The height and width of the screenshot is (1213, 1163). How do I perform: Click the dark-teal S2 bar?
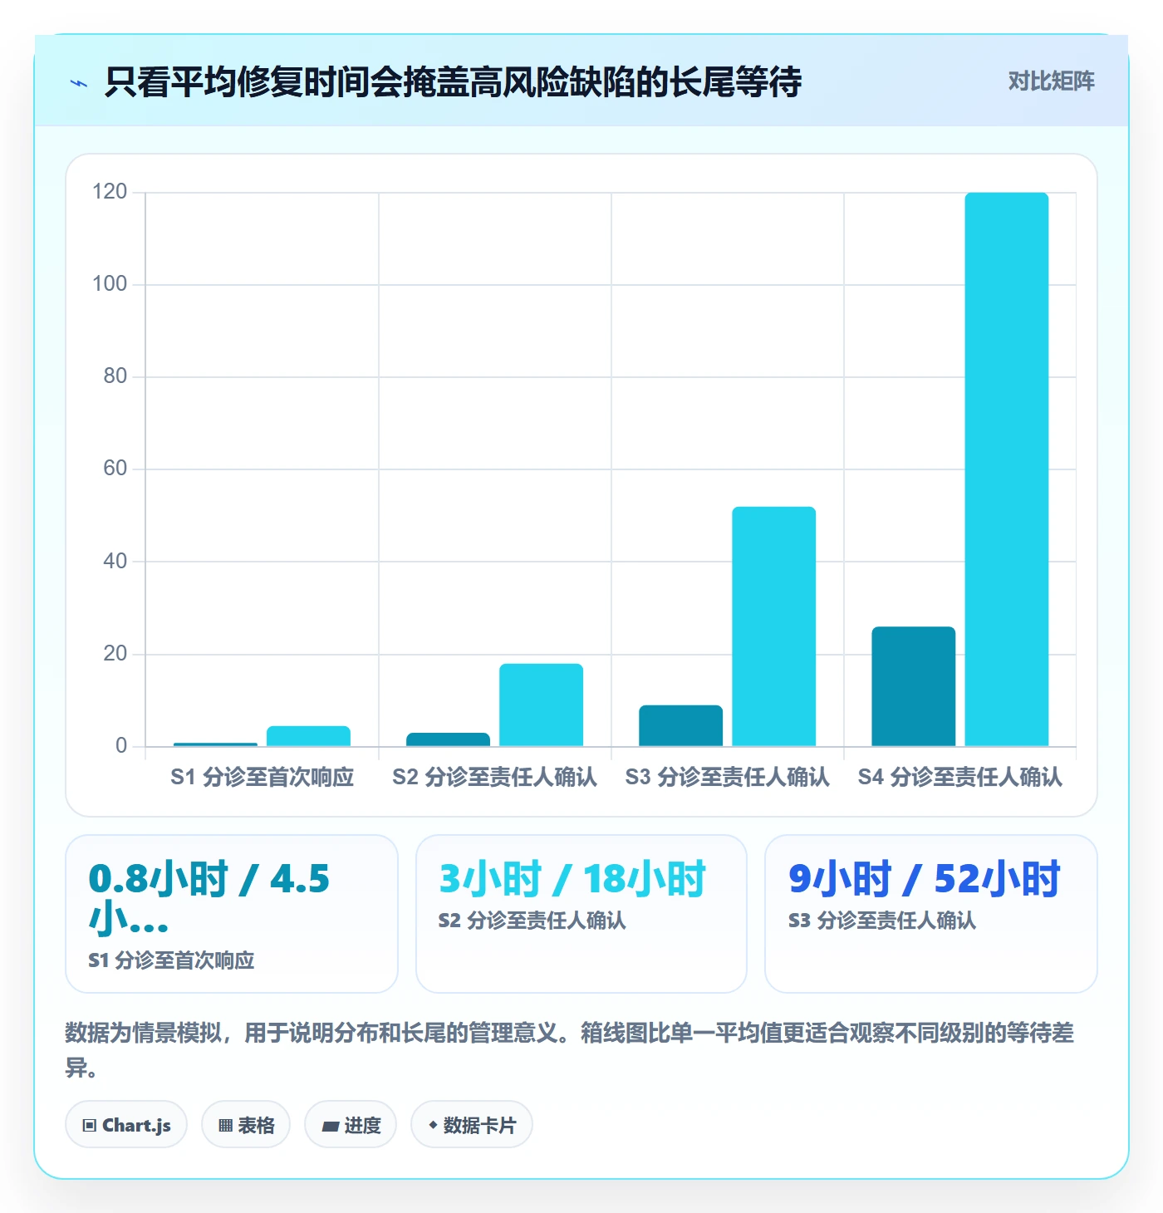449,739
